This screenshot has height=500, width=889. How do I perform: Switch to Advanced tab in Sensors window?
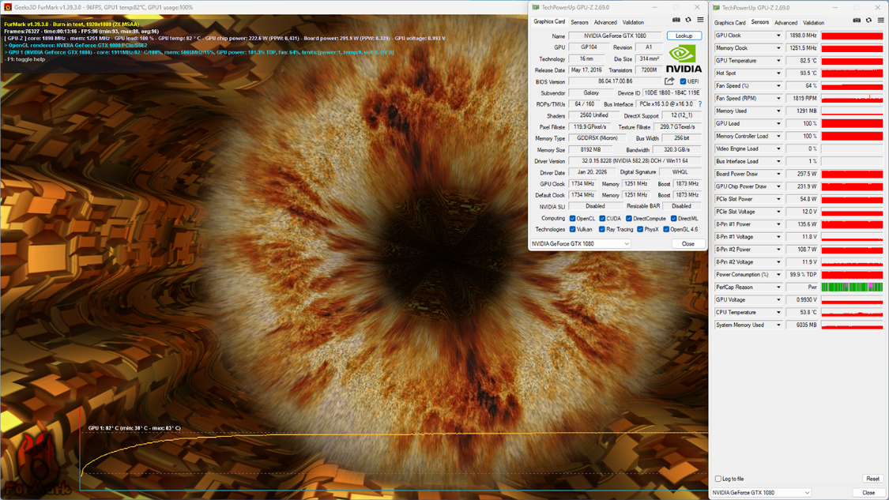[x=785, y=23]
